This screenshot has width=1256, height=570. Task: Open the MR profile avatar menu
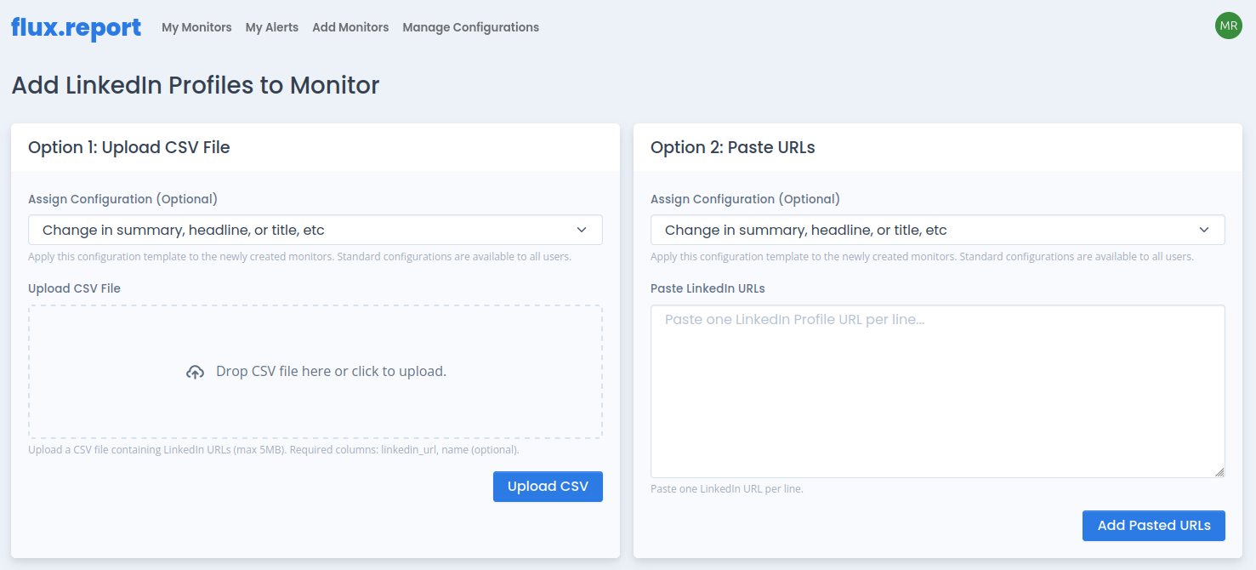[1228, 26]
